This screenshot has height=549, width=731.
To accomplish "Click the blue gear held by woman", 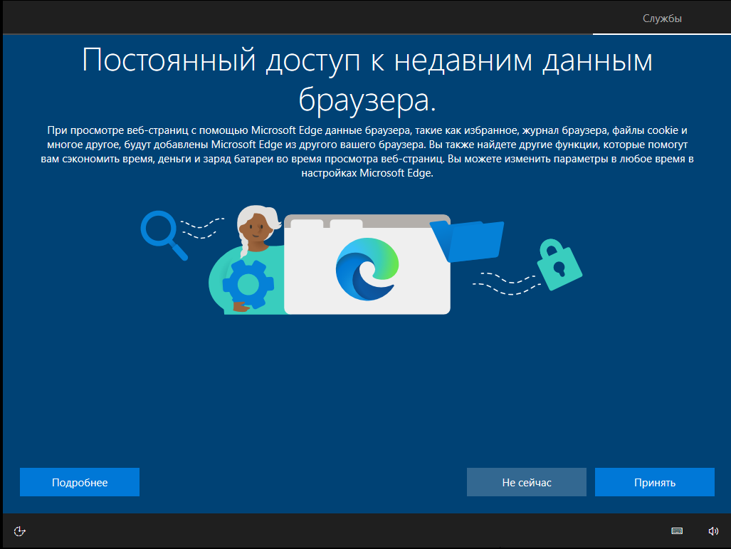I will tap(248, 284).
